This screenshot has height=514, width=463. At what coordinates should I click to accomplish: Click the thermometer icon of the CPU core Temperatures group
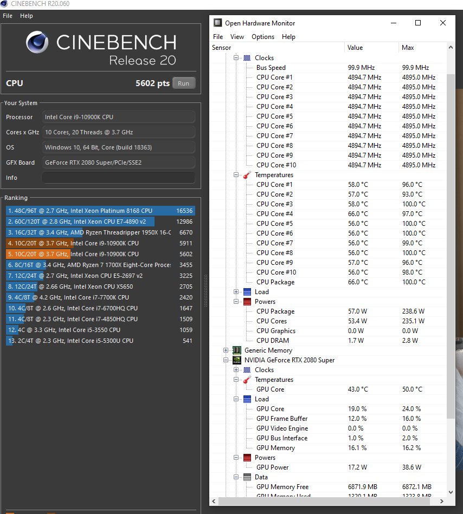click(x=247, y=175)
